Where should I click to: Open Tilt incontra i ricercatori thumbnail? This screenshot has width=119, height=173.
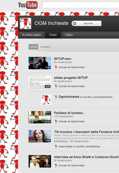(40, 136)
